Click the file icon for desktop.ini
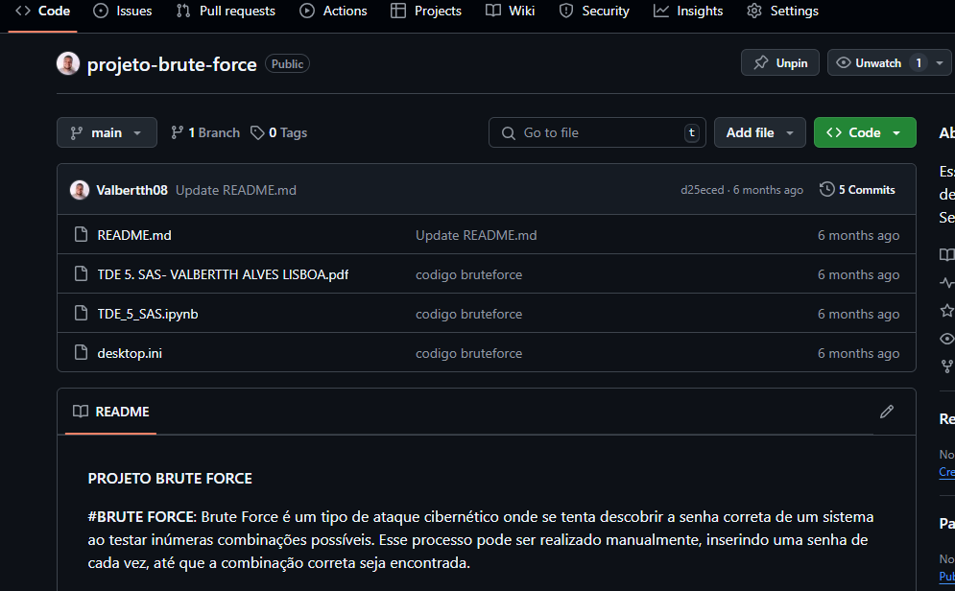The image size is (955, 591). [x=81, y=353]
